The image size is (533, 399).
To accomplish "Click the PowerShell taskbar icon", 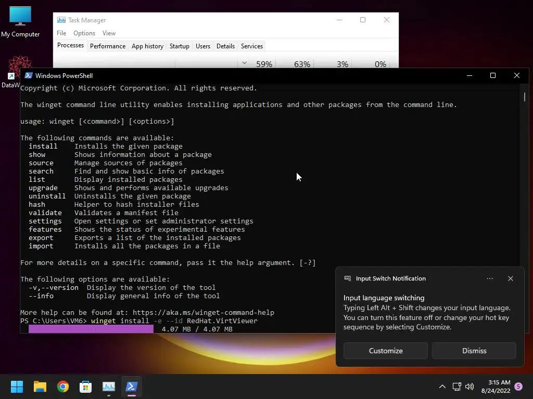I will (132, 387).
